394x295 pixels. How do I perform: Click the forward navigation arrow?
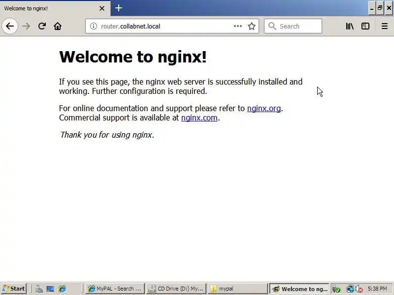coord(26,26)
